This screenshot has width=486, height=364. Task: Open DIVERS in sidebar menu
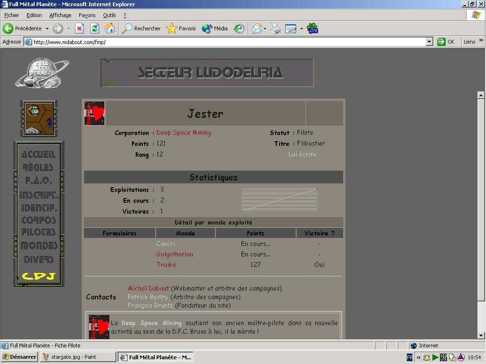click(x=39, y=259)
